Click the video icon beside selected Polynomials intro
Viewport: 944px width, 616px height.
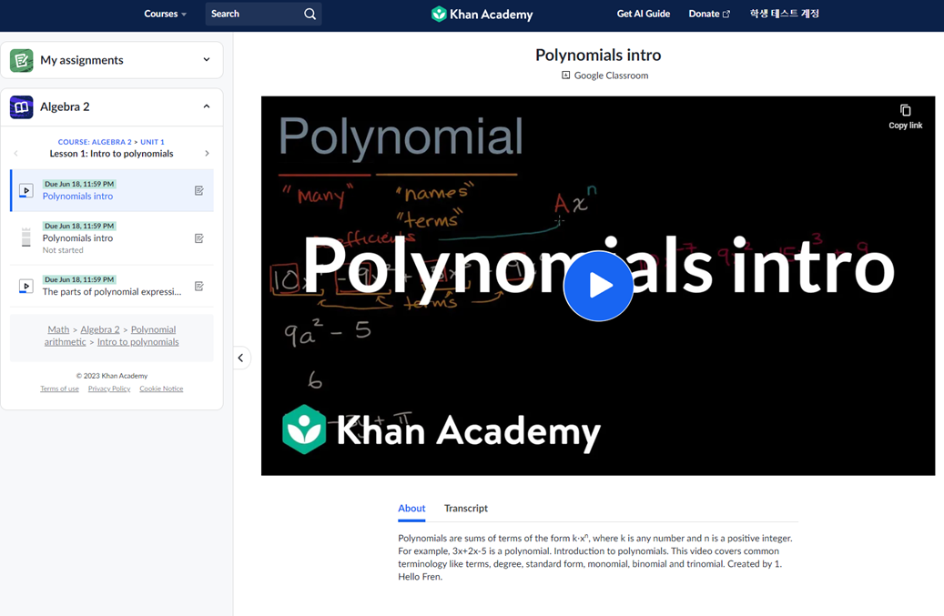pos(25,191)
